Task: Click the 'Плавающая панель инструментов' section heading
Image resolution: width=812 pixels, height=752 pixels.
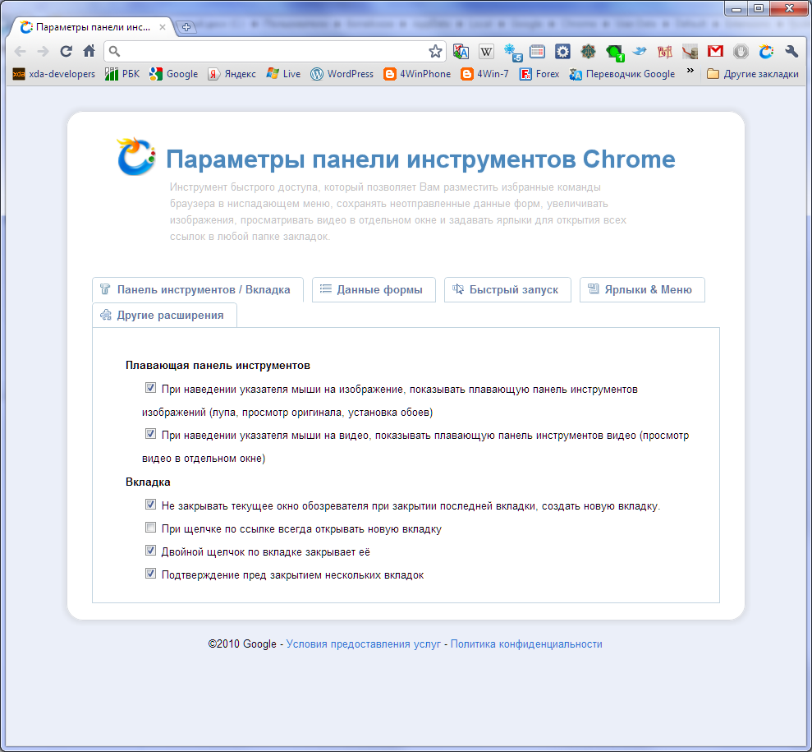Action: coord(218,366)
